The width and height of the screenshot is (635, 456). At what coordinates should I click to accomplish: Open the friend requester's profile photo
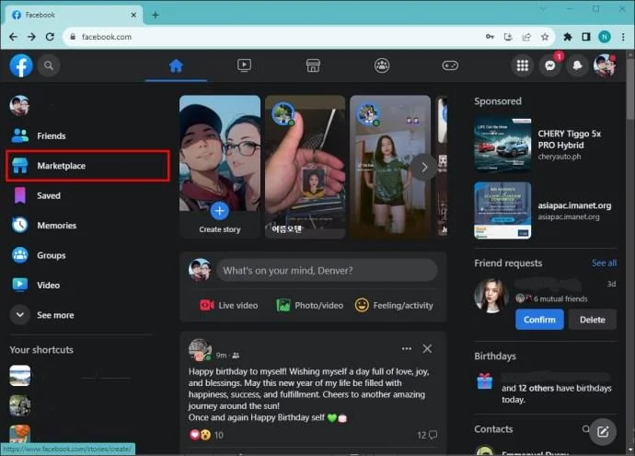point(491,296)
